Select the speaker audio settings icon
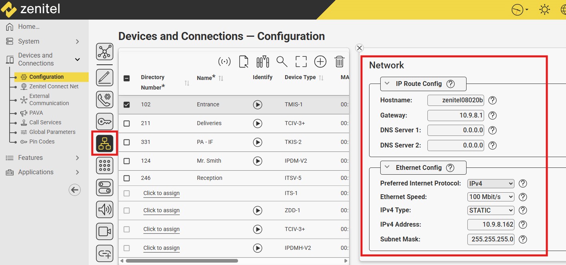The width and height of the screenshot is (566, 265). point(105,209)
